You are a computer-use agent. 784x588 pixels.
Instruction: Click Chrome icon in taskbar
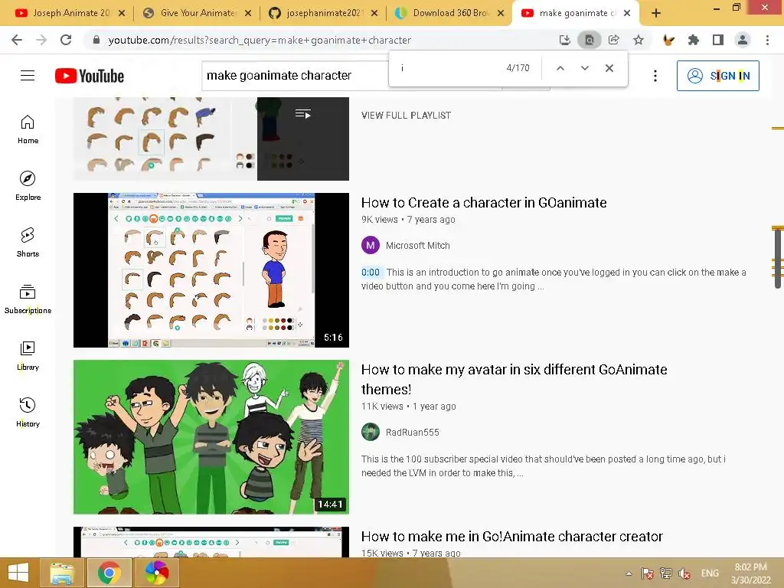109,573
